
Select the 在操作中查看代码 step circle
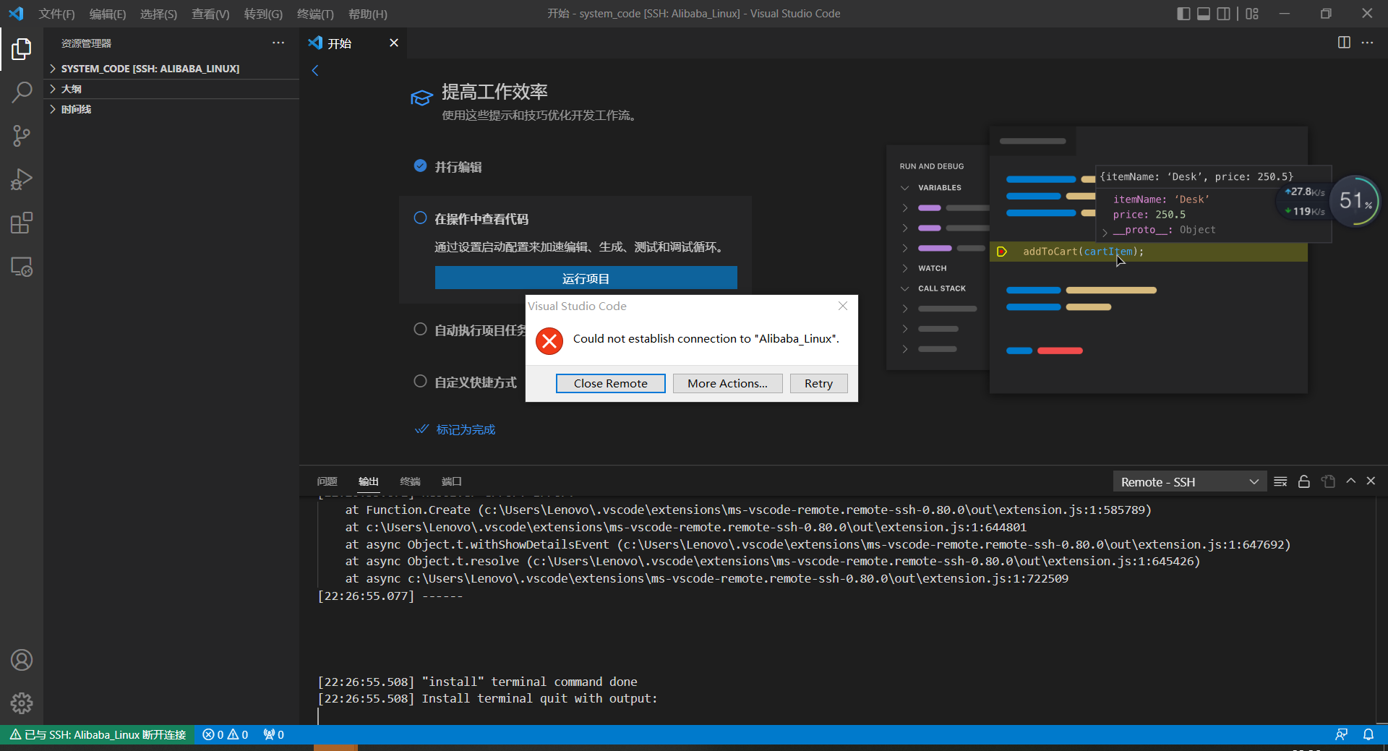pyautogui.click(x=420, y=218)
